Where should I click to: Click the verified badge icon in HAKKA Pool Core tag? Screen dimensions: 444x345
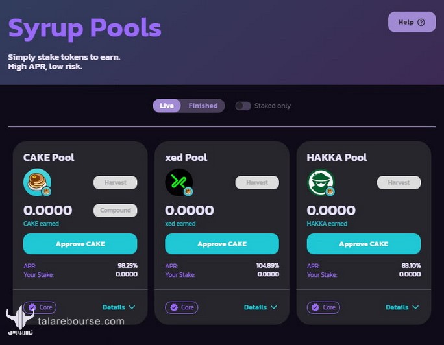point(315,307)
